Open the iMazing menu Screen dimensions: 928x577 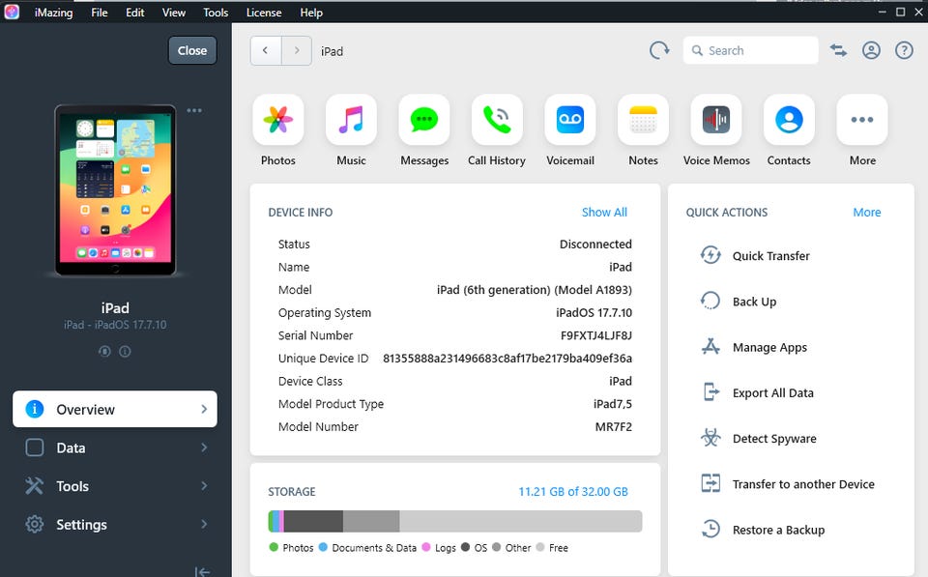[53, 13]
